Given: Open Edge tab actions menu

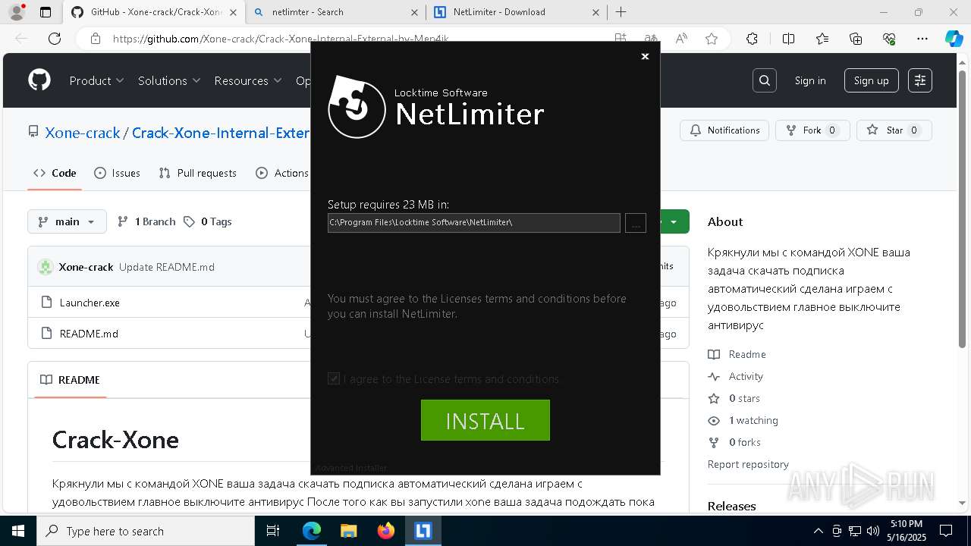Looking at the screenshot, I should coord(46,12).
